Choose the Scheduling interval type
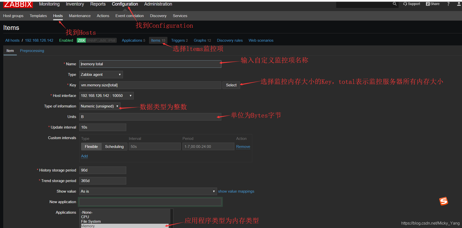The height and width of the screenshot is (228, 462). point(114,147)
